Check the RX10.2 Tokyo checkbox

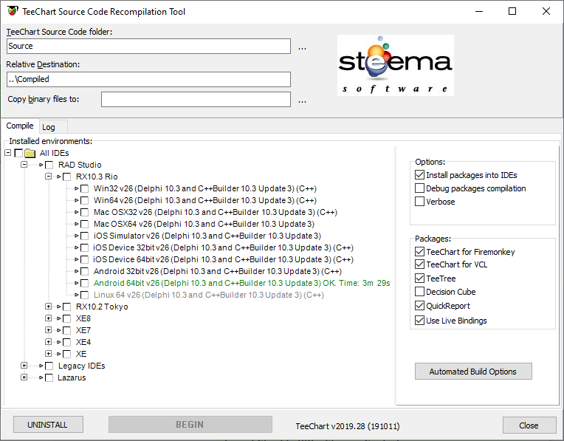[x=67, y=307]
